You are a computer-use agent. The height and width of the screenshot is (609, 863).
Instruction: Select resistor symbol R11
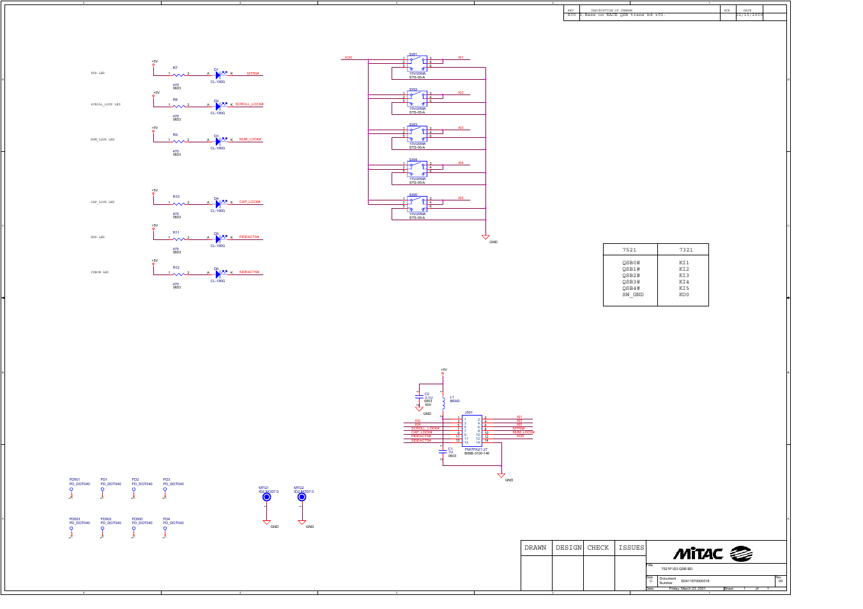coord(179,238)
